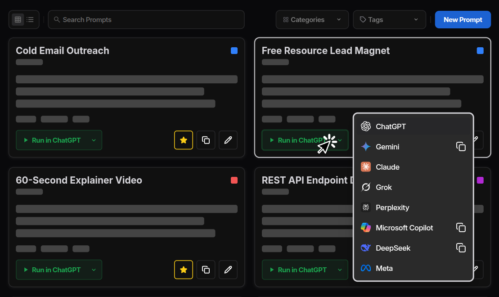Click the ChatGPT logo in the platform menu
Image resolution: width=499 pixels, height=297 pixels.
365,126
